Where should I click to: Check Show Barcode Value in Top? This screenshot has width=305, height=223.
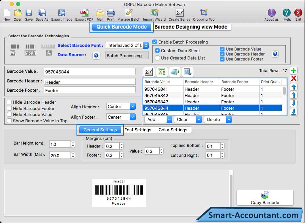pyautogui.click(x=9, y=121)
